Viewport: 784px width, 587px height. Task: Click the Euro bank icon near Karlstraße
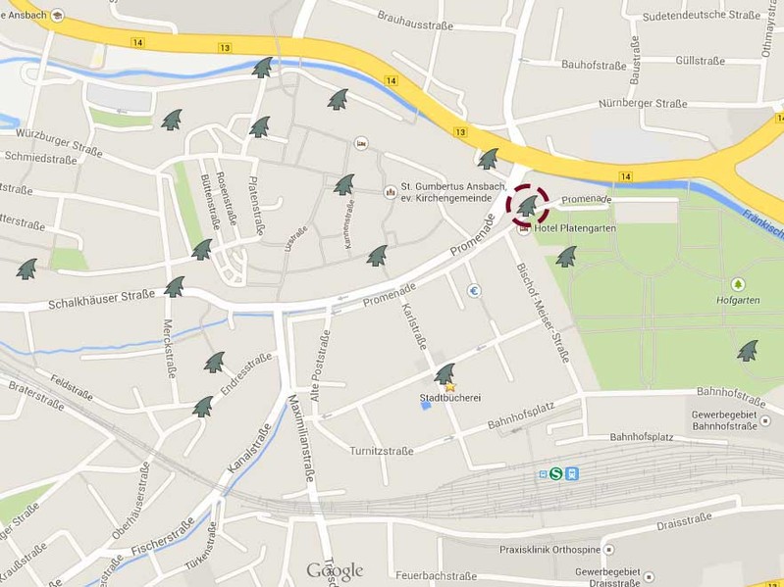[474, 290]
